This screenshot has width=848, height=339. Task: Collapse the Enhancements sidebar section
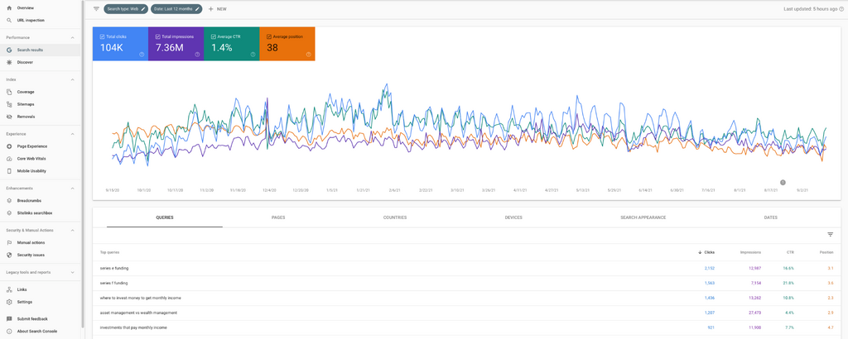point(72,189)
